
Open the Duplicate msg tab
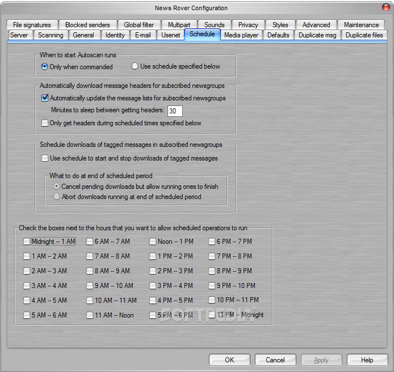[317, 35]
